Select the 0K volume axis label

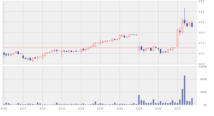tap(205, 105)
